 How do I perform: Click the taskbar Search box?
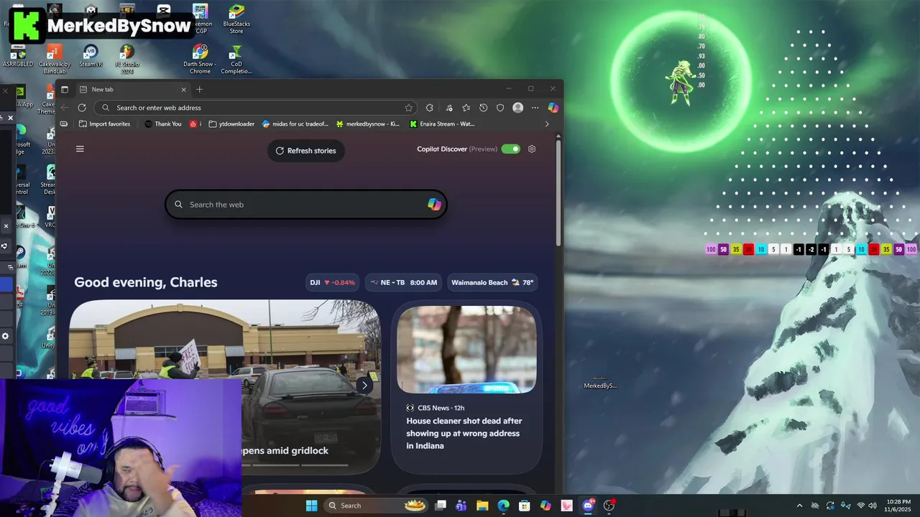377,506
